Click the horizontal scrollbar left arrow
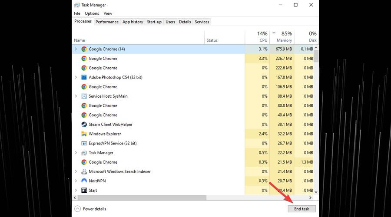 tap(75, 197)
